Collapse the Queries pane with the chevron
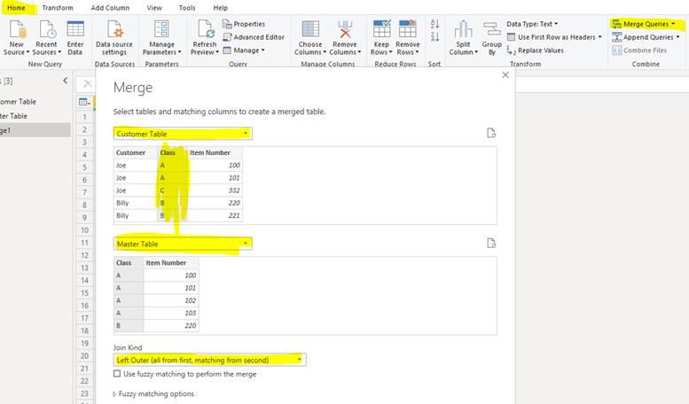This screenshot has height=404, width=689. point(66,81)
